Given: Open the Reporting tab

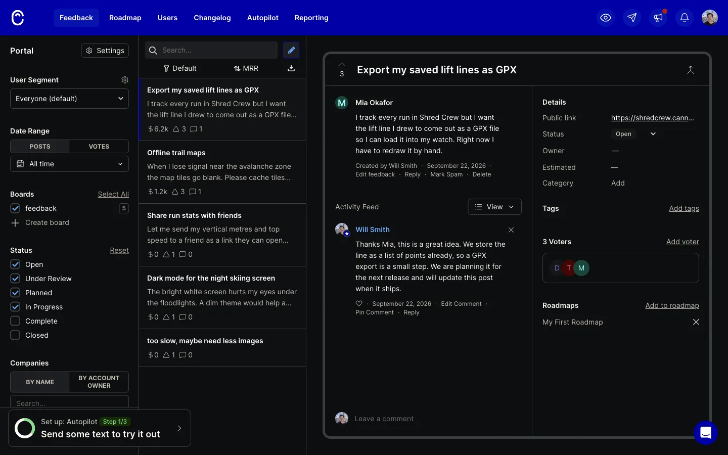Looking at the screenshot, I should (x=311, y=18).
